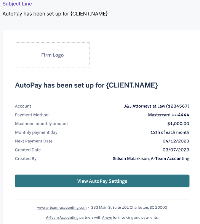The width and height of the screenshot is (200, 224).
Task: Click J&J Attorneys at Law account value
Action: click(156, 106)
